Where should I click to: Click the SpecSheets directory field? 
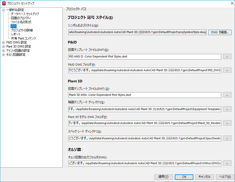coord(145,138)
